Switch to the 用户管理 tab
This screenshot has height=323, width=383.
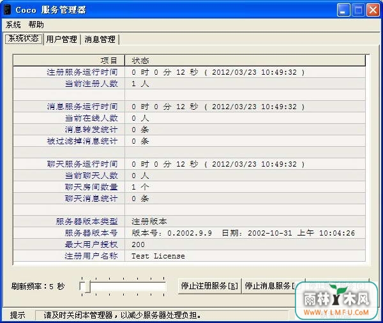tap(61, 39)
